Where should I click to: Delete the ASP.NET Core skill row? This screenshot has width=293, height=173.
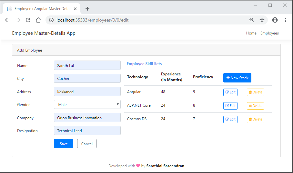256,106
